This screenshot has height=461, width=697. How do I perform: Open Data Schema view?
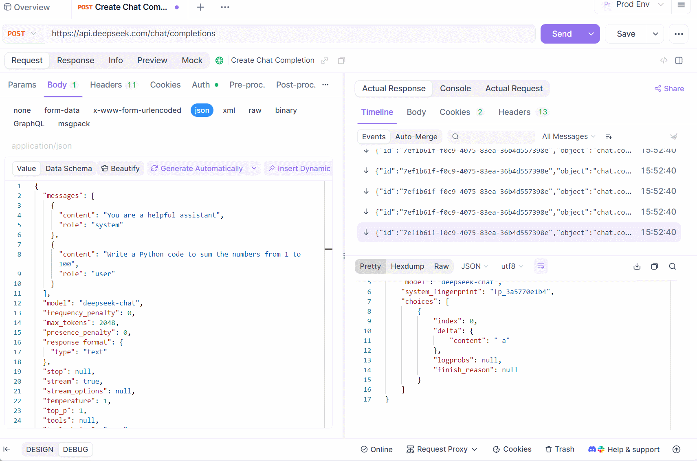pos(68,168)
